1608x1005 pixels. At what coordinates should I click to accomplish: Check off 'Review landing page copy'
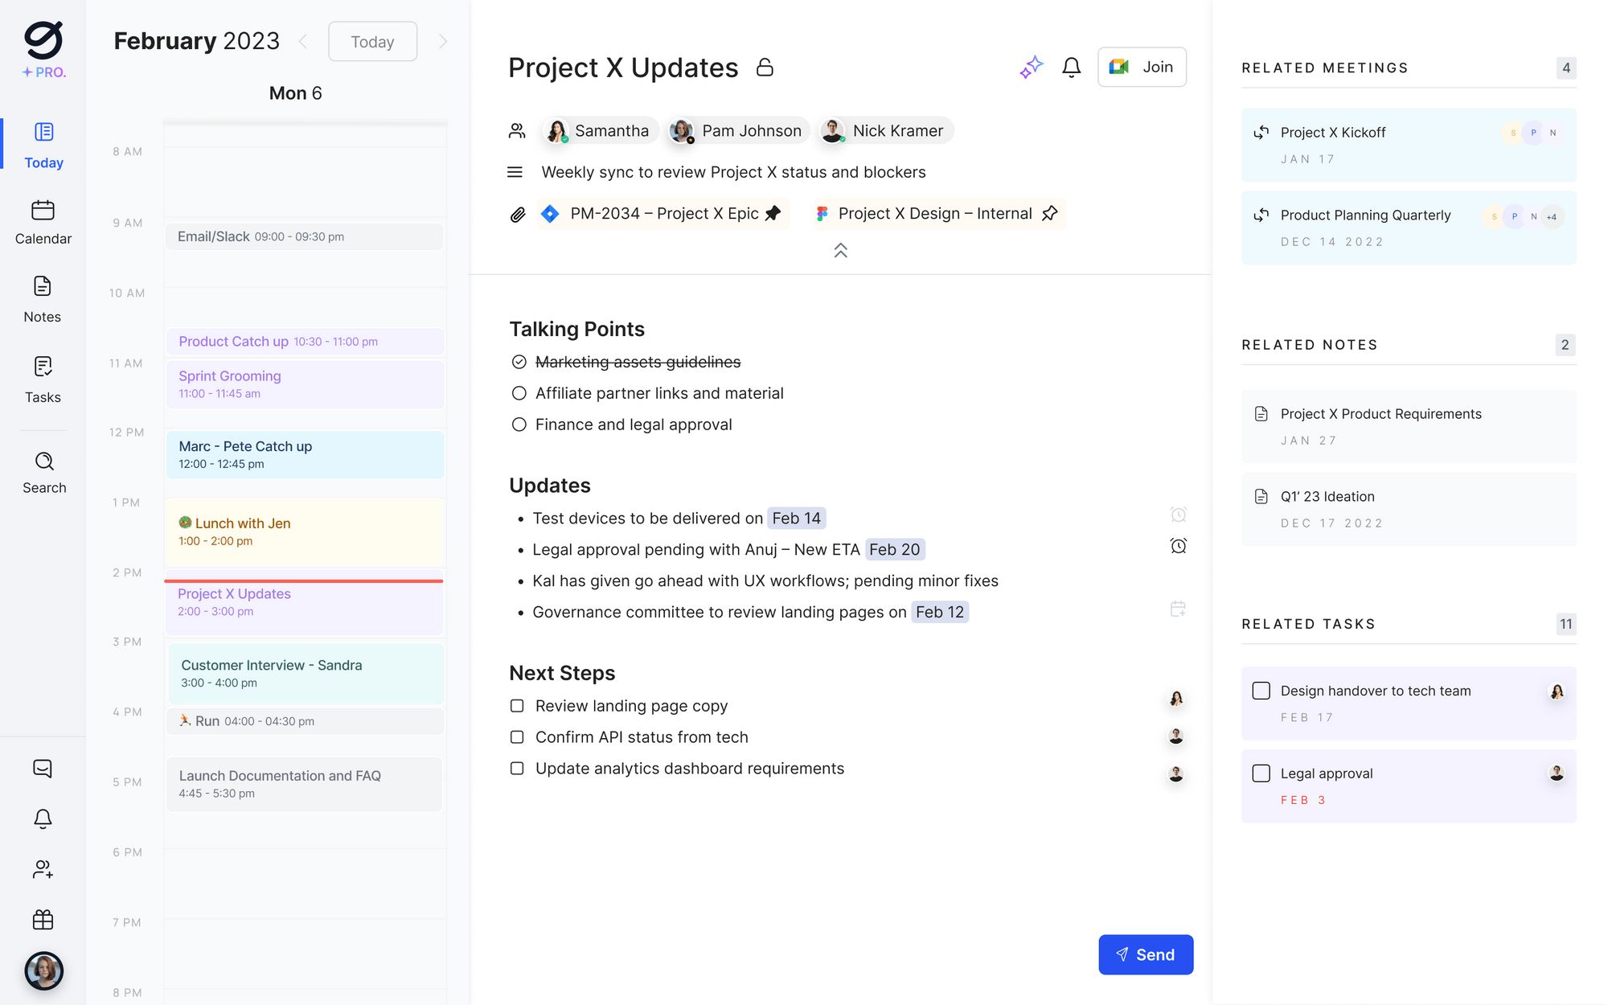pos(516,705)
